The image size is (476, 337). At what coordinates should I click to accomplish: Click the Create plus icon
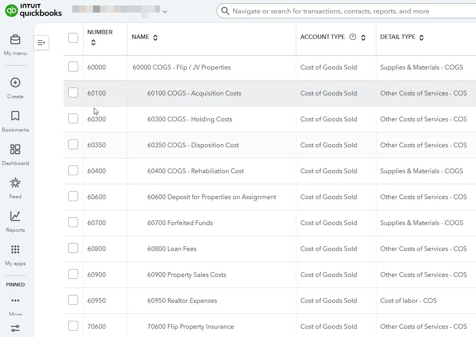(15, 83)
